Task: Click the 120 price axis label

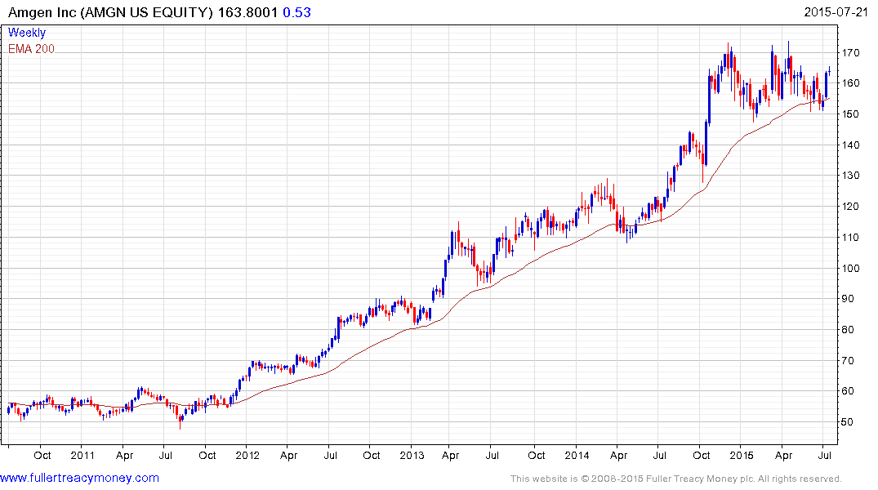Action: [x=850, y=206]
